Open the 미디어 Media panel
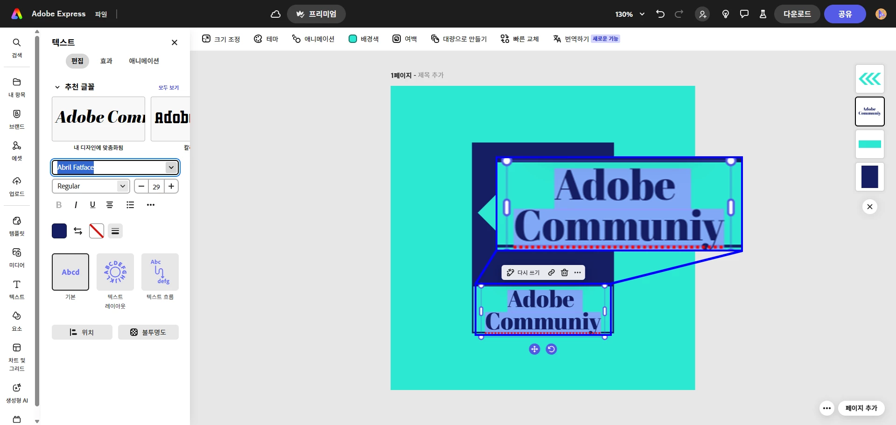Image resolution: width=896 pixels, height=425 pixels. click(x=17, y=258)
